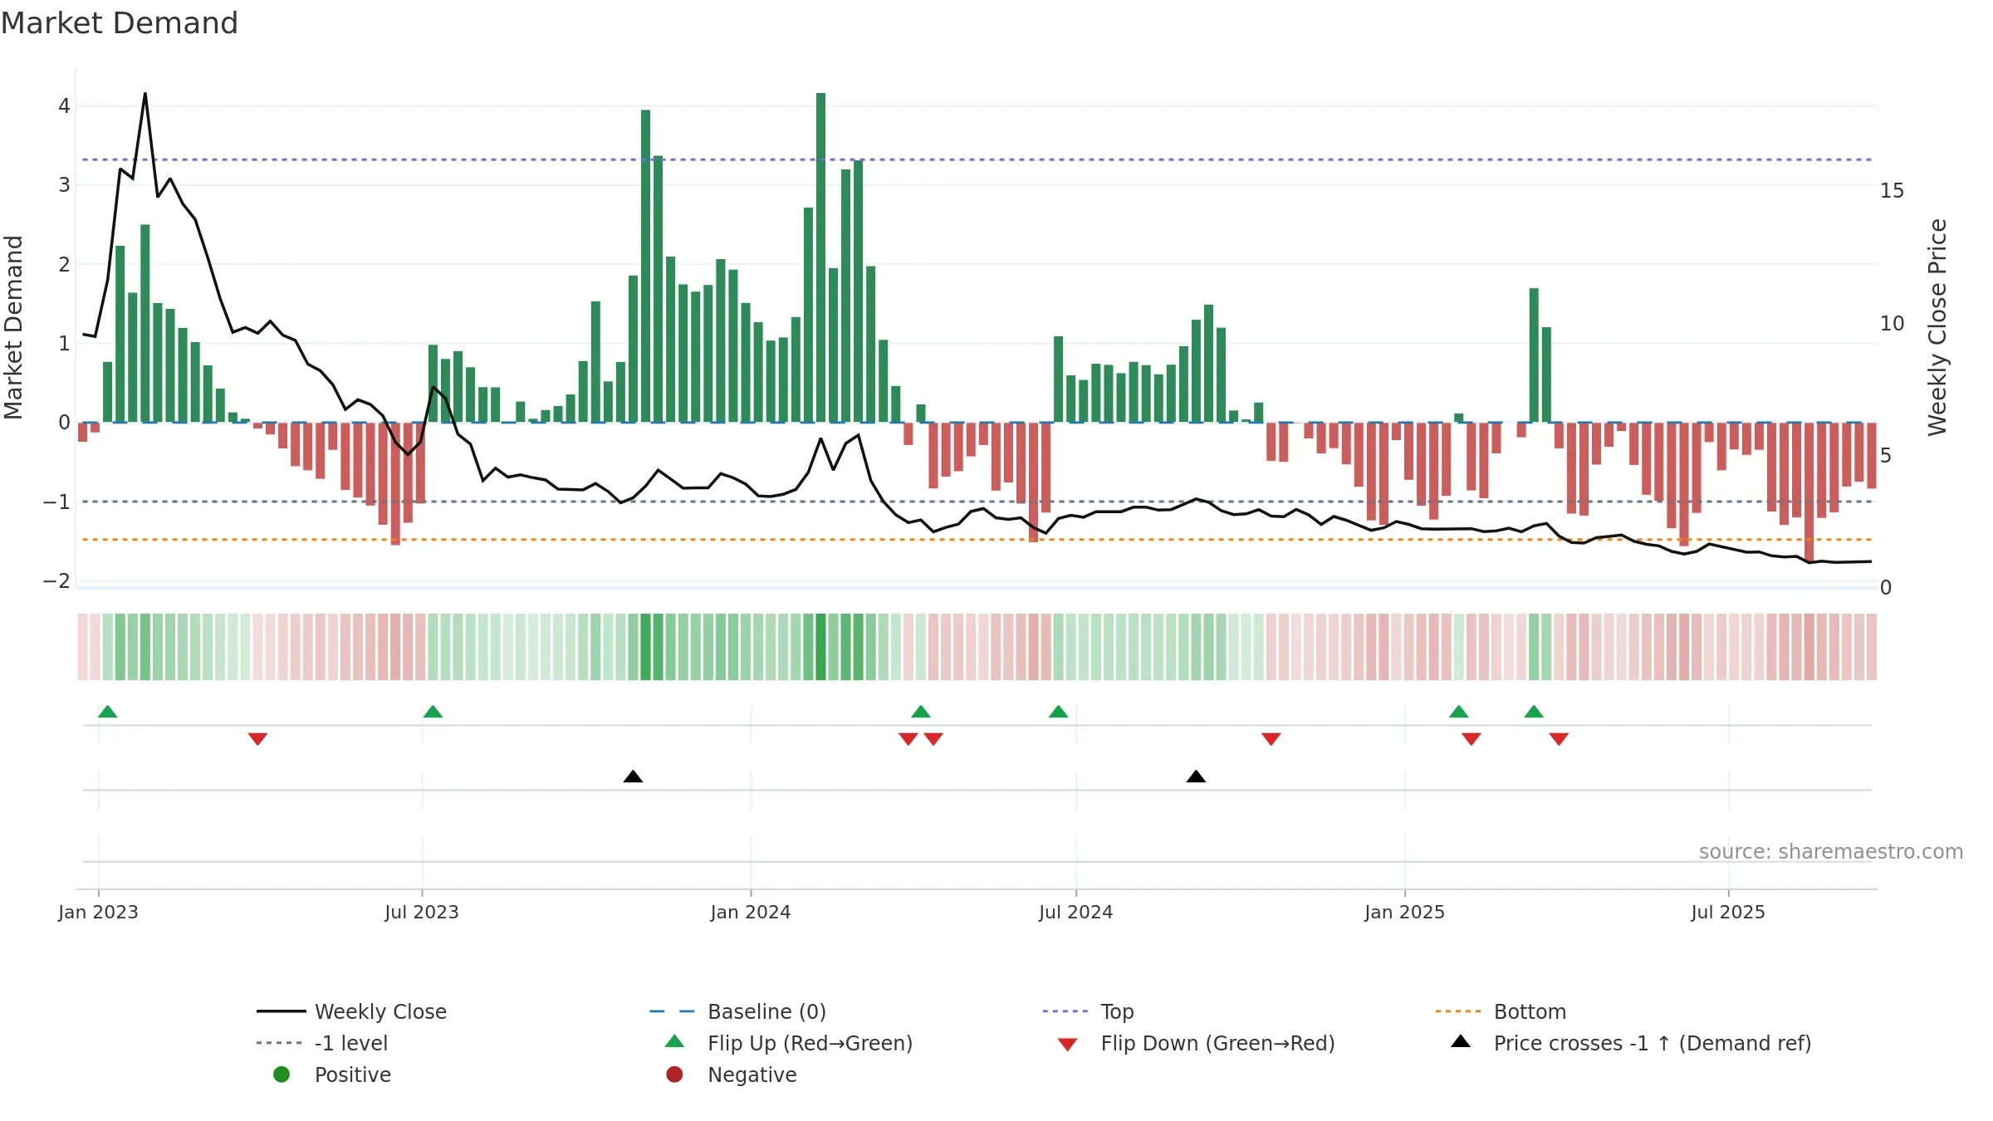This screenshot has height=1121, width=1993.
Task: Click the black price-cross triangle around Sep 2024
Action: 1196,776
